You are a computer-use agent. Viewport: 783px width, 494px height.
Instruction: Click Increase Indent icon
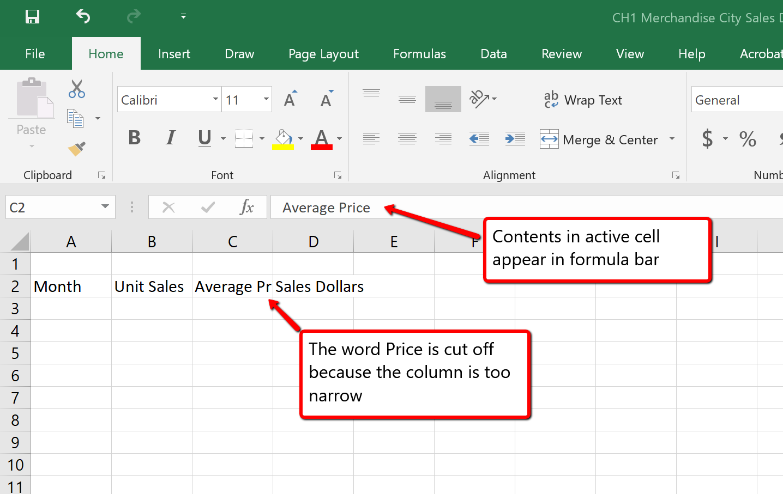(x=515, y=139)
